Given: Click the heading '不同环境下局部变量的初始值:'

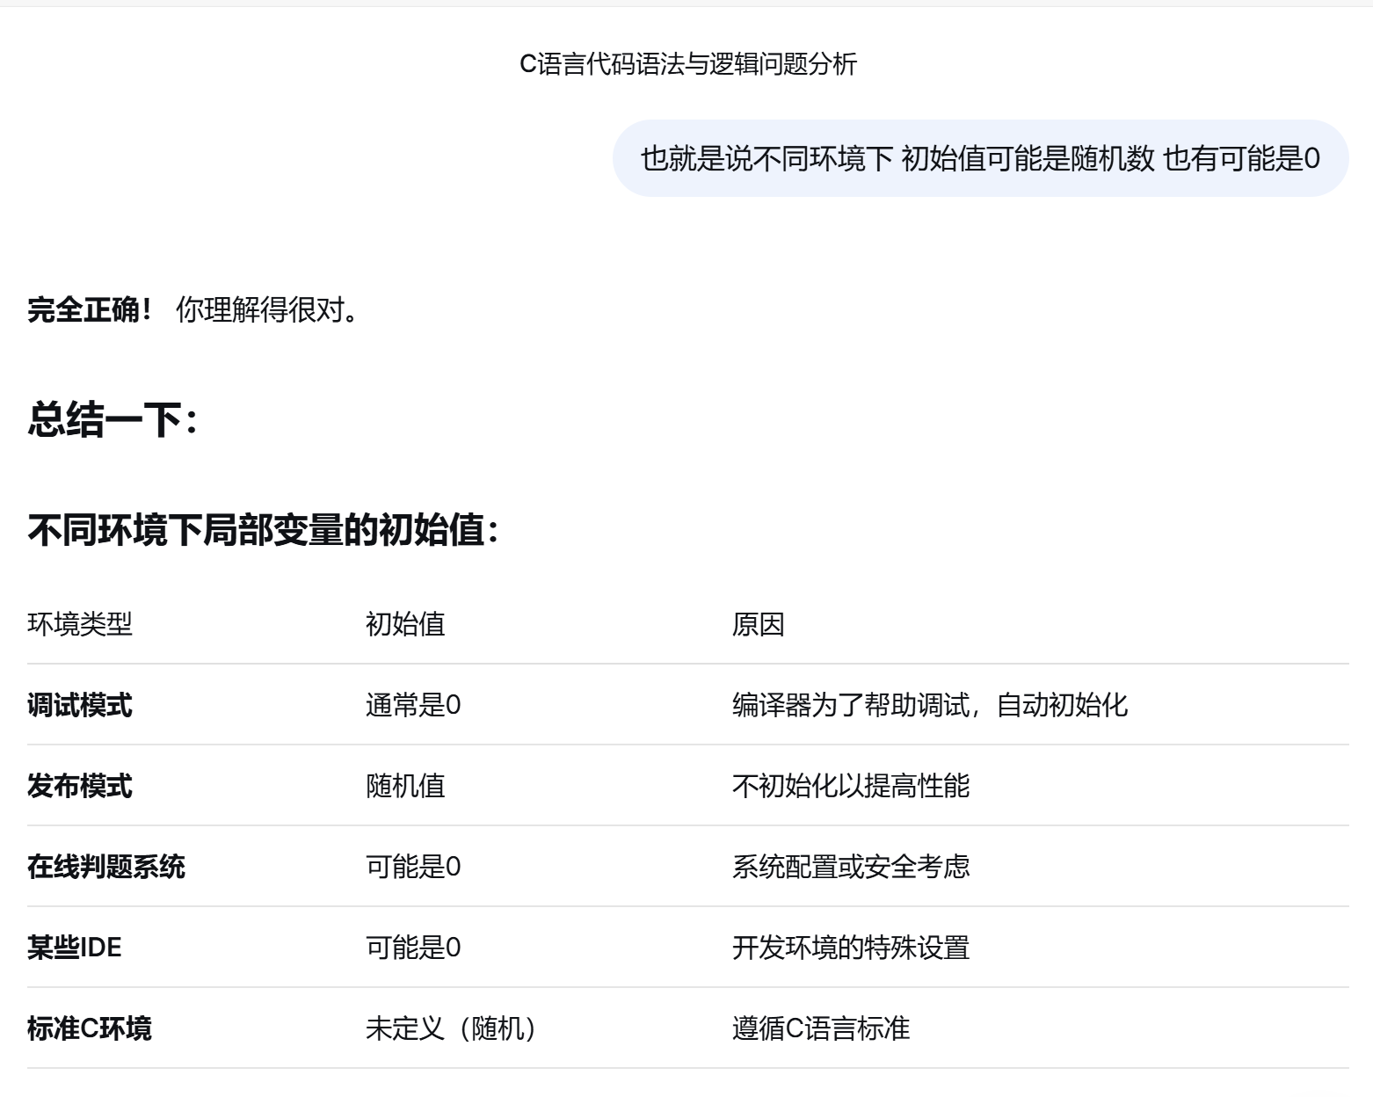Looking at the screenshot, I should [x=264, y=530].
